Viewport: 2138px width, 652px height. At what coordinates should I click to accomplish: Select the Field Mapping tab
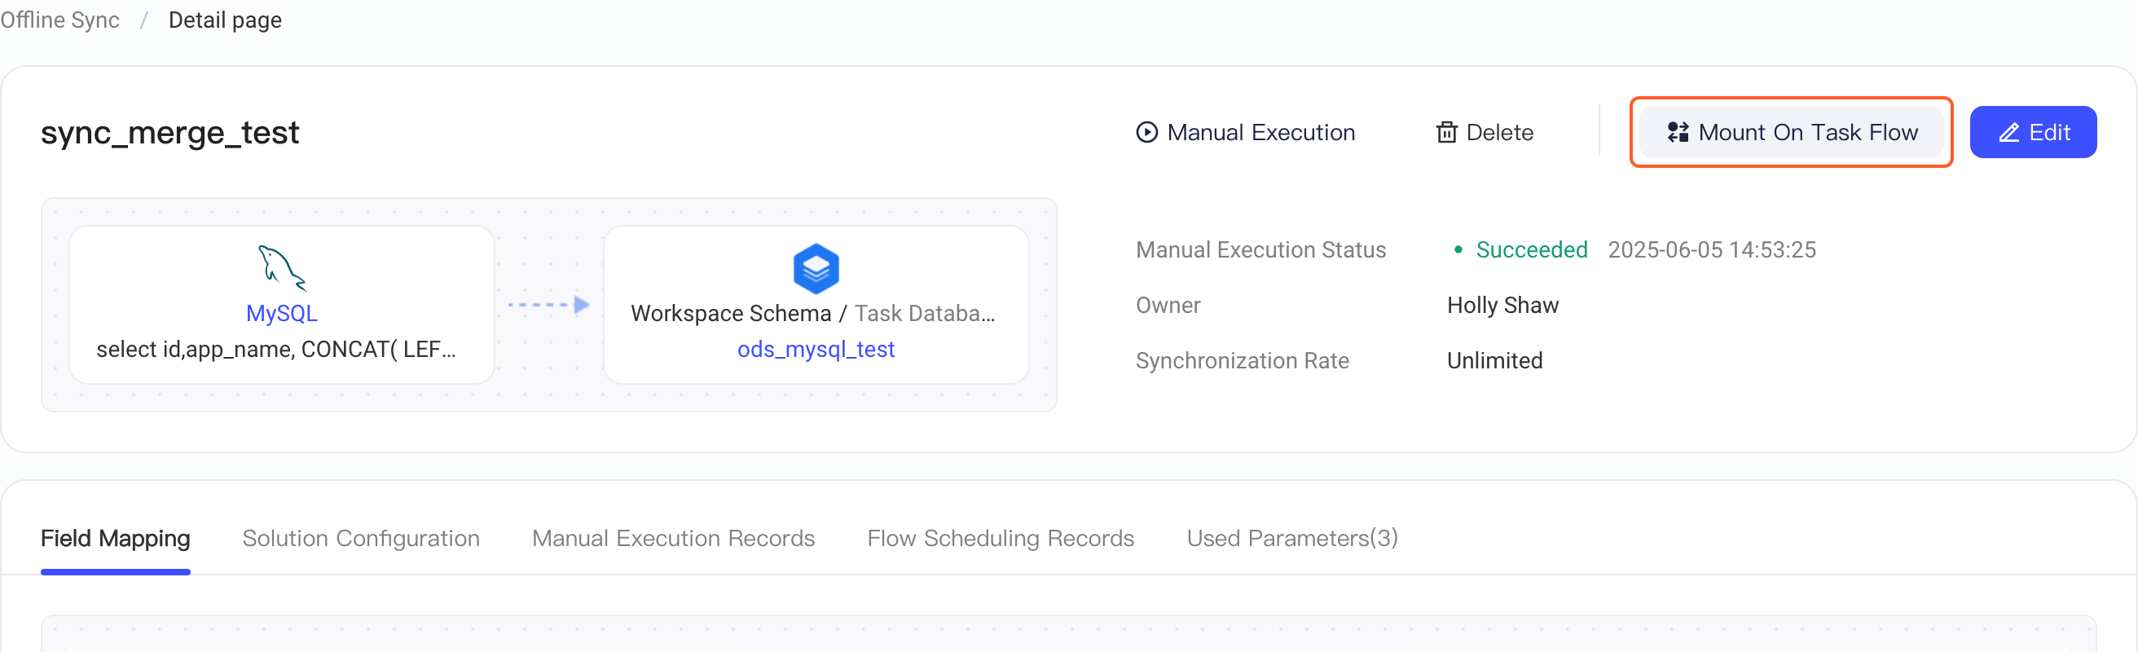pos(116,538)
